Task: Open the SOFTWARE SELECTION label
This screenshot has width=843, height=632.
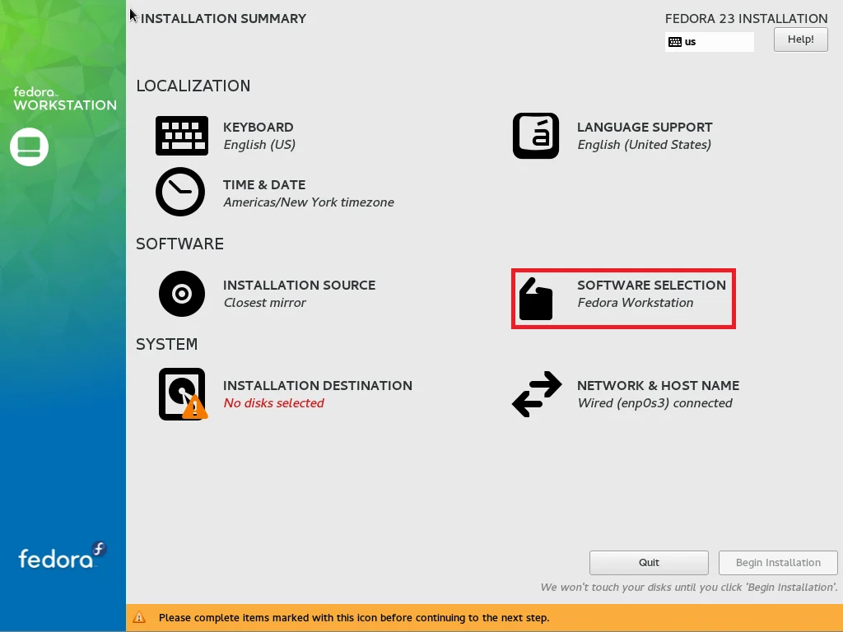Action: pyautogui.click(x=652, y=286)
